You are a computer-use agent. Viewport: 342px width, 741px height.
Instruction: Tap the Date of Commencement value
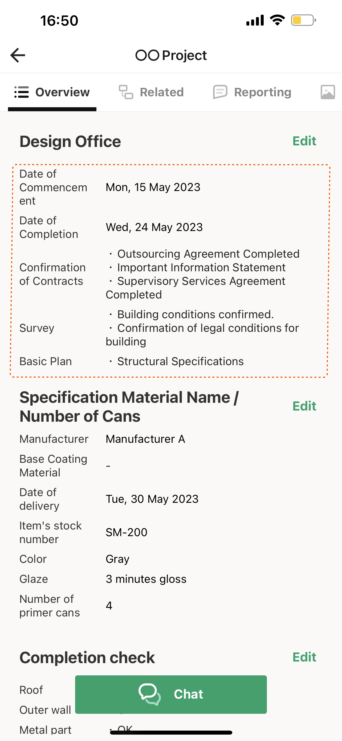tap(153, 187)
